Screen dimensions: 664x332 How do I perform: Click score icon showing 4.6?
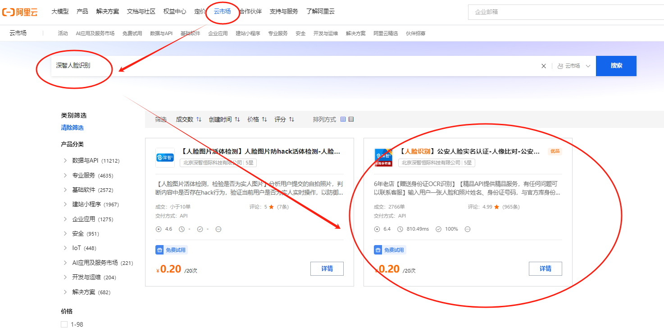click(x=158, y=229)
